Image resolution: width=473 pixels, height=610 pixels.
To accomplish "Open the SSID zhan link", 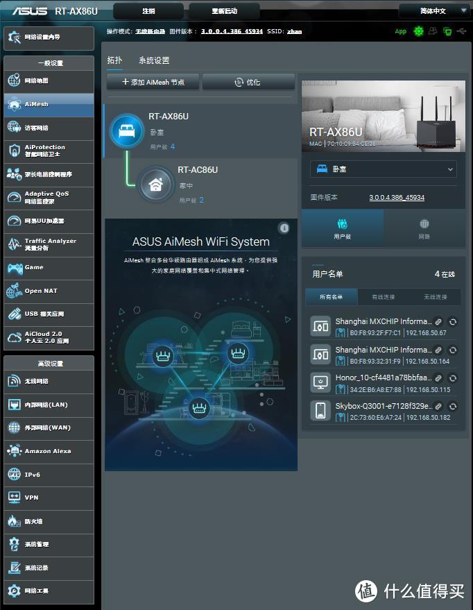I will [295, 31].
